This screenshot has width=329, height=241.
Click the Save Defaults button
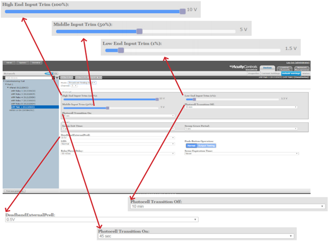click(67, 78)
